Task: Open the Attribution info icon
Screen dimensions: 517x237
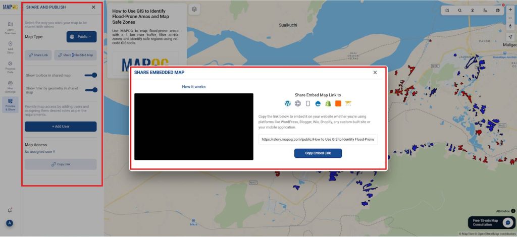Action: (513, 211)
